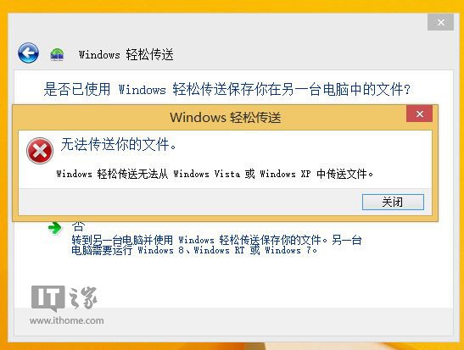464x350 pixels.
Task: Click the 转到另一台电脑并使用 description line
Action: pyautogui.click(x=216, y=240)
